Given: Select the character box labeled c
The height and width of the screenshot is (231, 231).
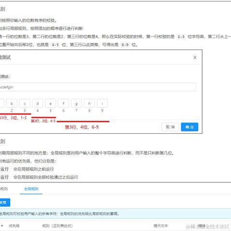Looking at the screenshot, I should pyautogui.click(x=25, y=103).
